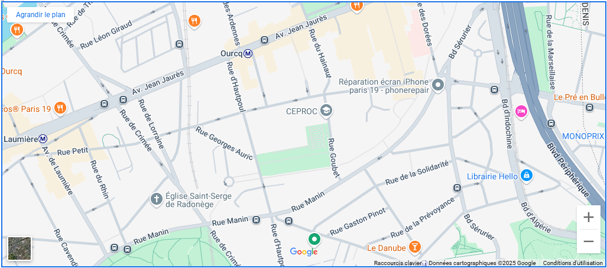Screen dimensions: 607x268
Task: Open the iPhone phonerepair location pin
Action: 438,85
